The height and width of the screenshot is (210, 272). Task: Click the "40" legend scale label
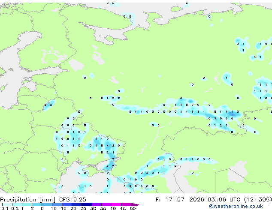(113, 208)
